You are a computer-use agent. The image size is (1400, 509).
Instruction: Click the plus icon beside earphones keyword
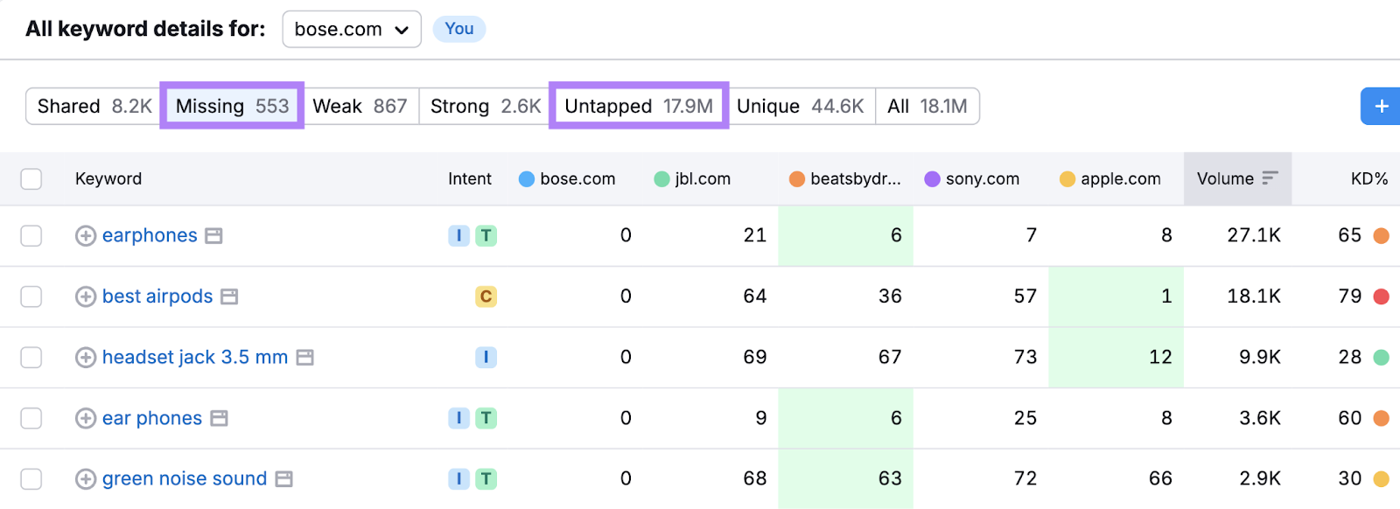pyautogui.click(x=85, y=236)
